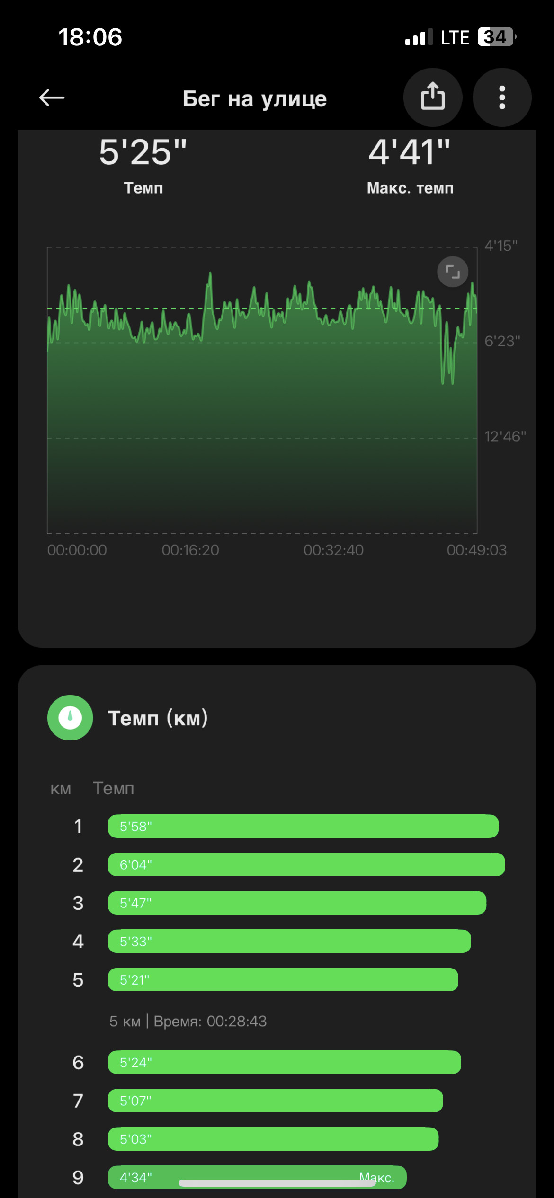
Task: Tap the home indicator bar at bottom
Action: (x=277, y=1183)
